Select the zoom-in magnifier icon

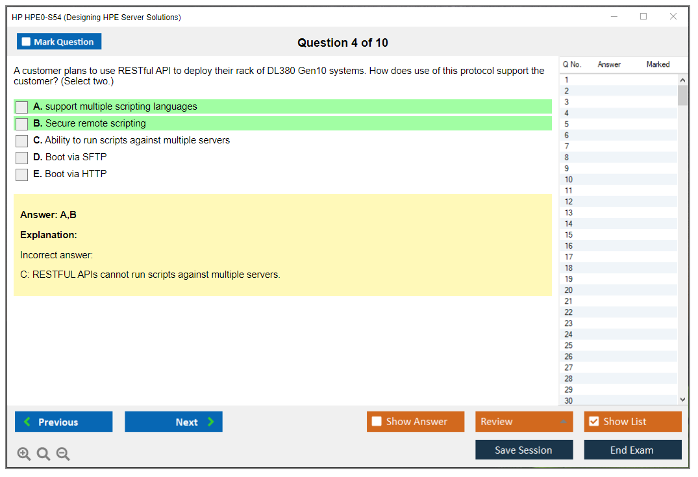pyautogui.click(x=23, y=454)
